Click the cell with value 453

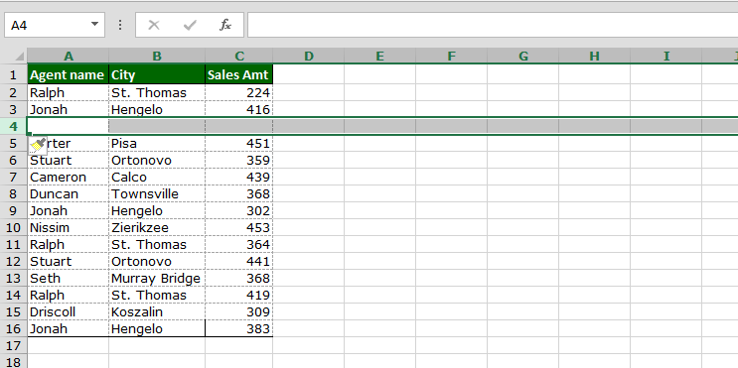(x=239, y=228)
